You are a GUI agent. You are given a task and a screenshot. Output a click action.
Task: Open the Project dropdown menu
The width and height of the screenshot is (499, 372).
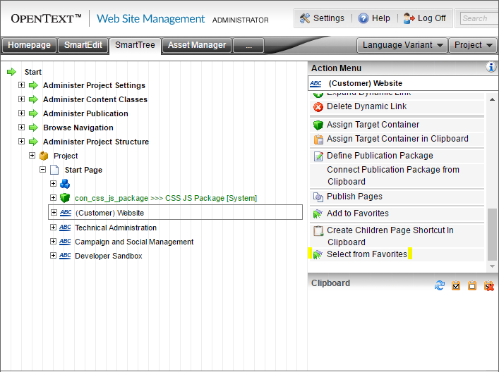(x=473, y=45)
